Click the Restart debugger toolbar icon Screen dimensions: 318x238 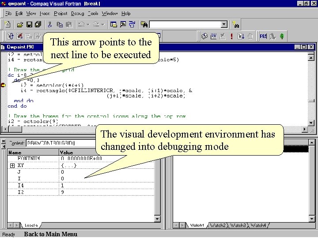point(10,37)
